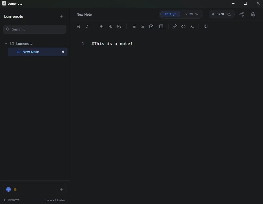Screen dimensions: 263x204
Task: Add a task checklist item
Action: click(151, 26)
